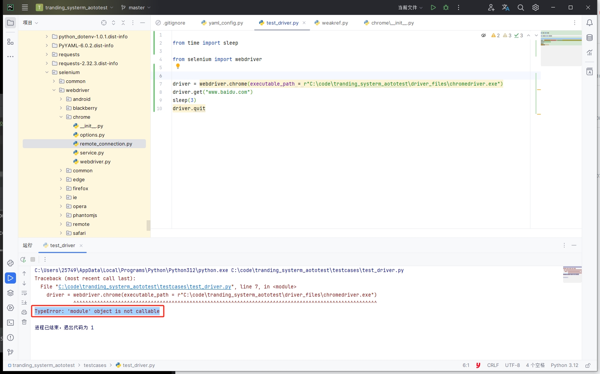This screenshot has width=600, height=374.
Task: Open project panel options menu
Action: 133,23
